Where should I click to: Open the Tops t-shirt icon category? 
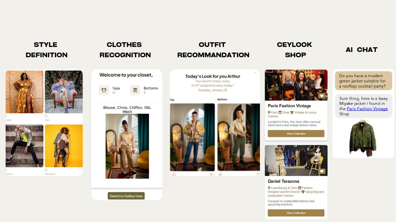pos(104,90)
